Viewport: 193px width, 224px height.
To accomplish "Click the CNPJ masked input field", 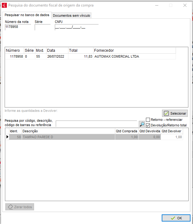I will coord(76,28).
